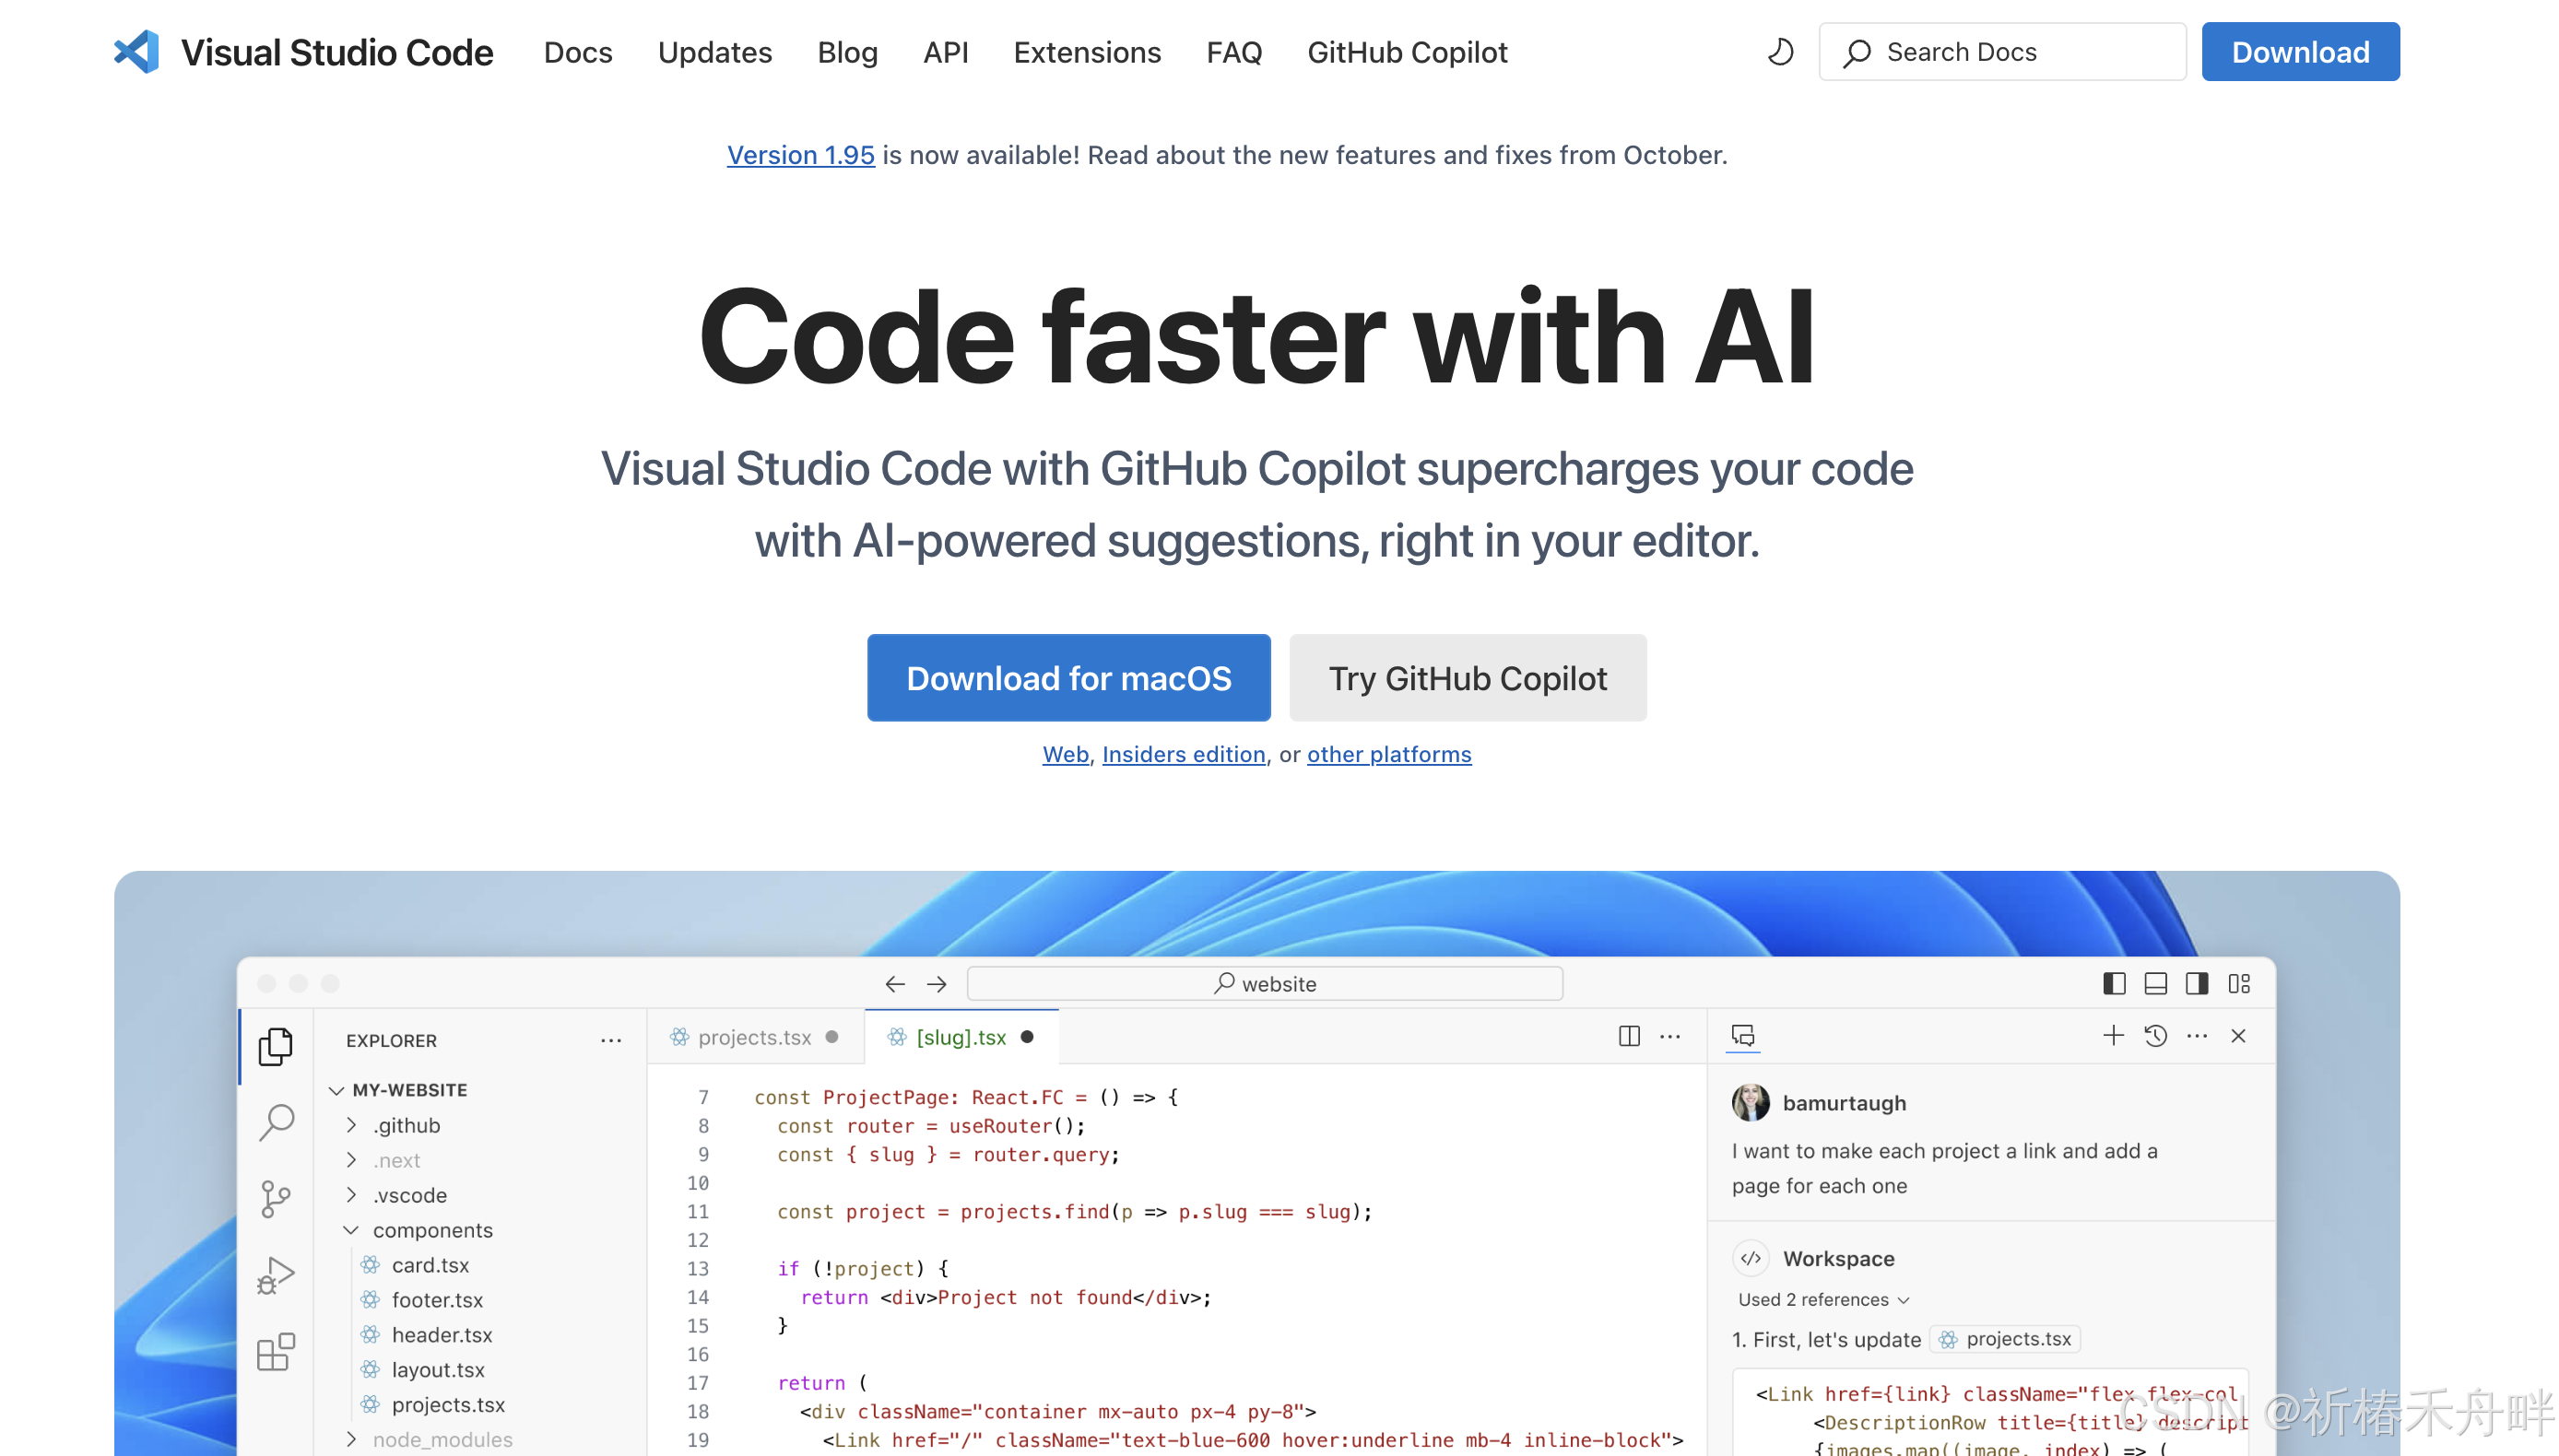The width and height of the screenshot is (2559, 1456).
Task: Start new chat with plus icon
Action: click(x=2113, y=1035)
